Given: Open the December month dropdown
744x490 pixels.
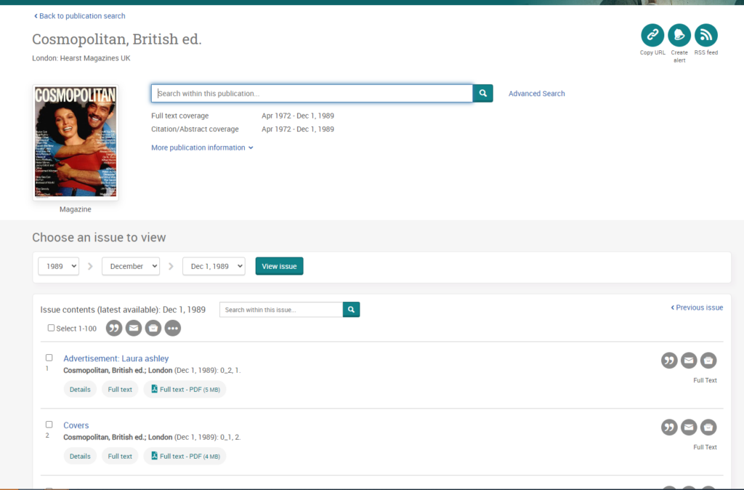Looking at the screenshot, I should tap(130, 266).
